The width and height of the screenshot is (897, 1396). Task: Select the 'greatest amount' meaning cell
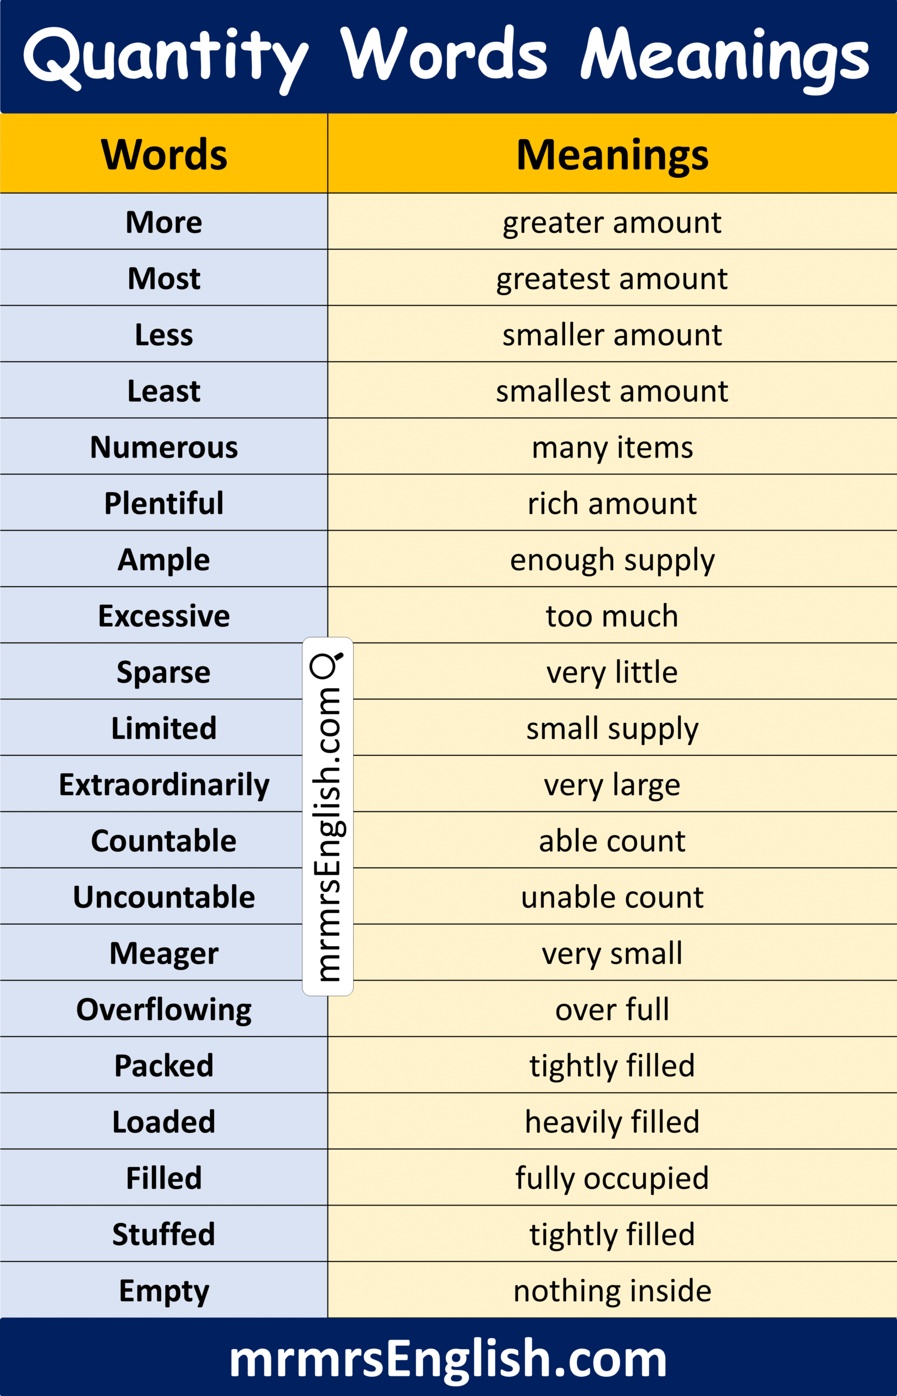(611, 279)
